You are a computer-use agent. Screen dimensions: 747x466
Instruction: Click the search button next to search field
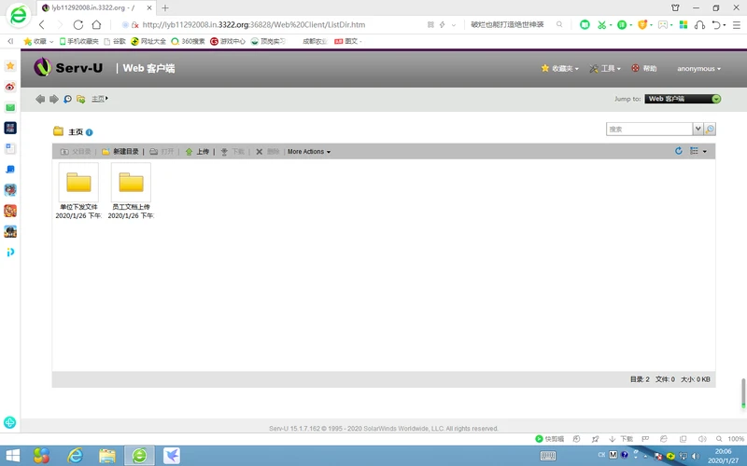(x=710, y=129)
